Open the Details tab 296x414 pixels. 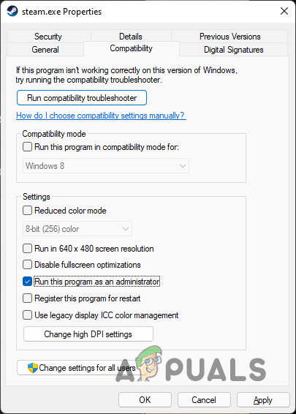[x=131, y=37]
